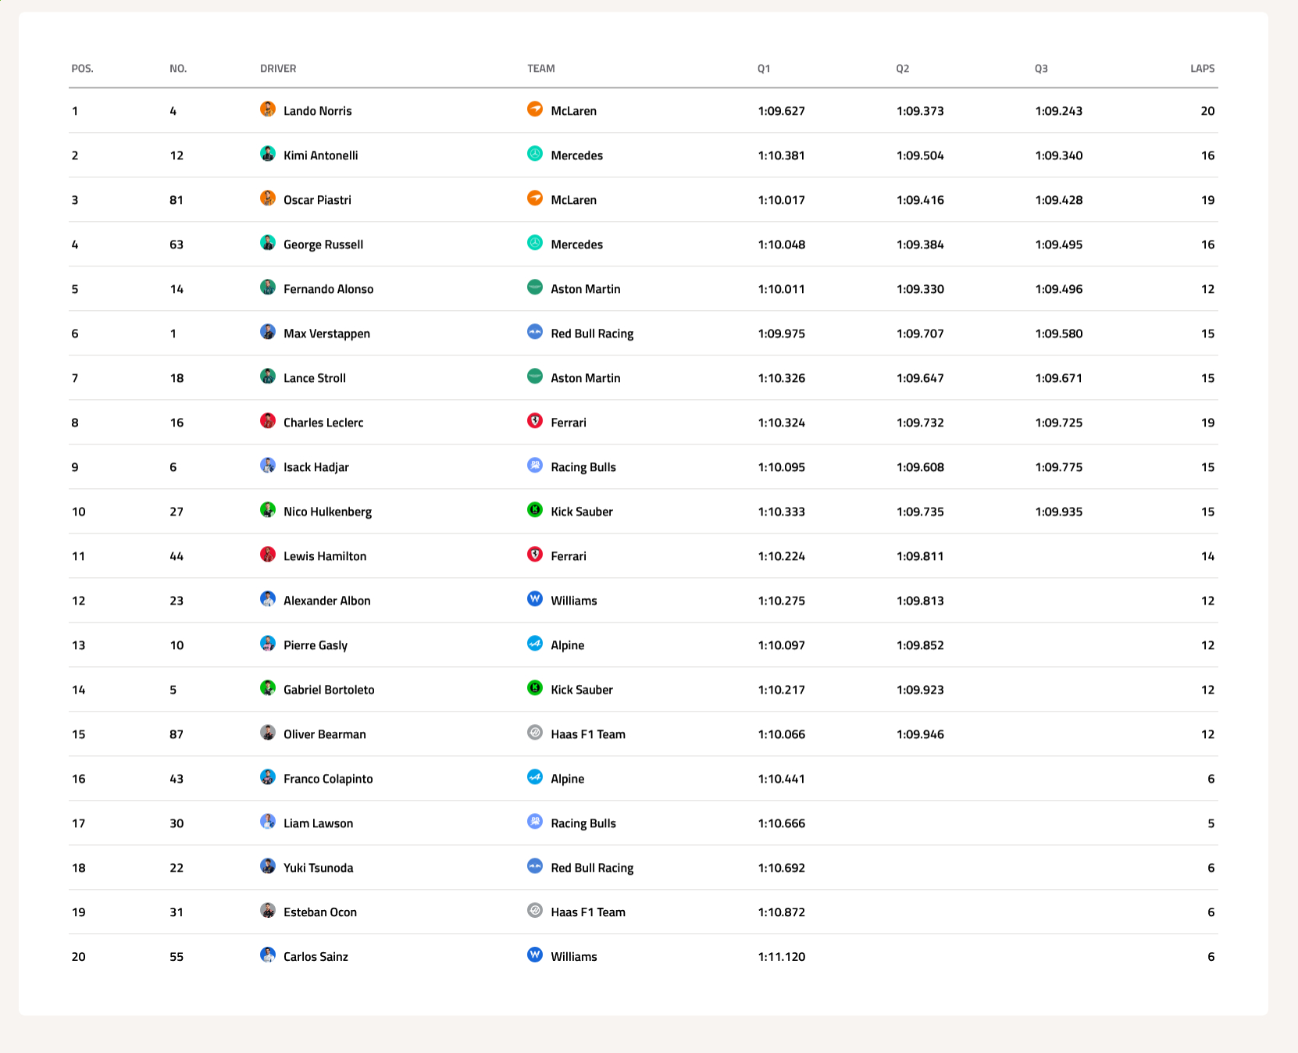
Task: Click Esteban Ocon driver avatar icon
Action: click(268, 911)
